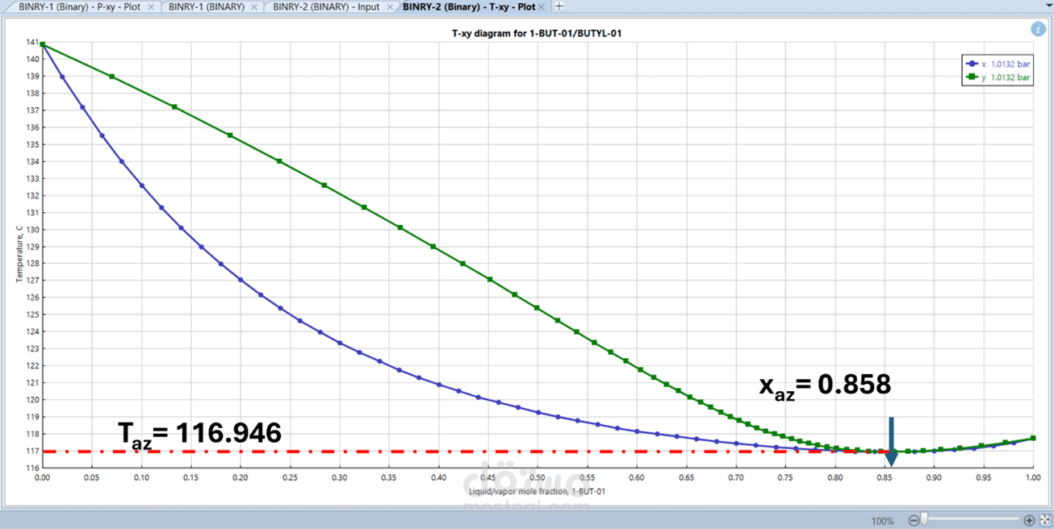Click the 141 tick on temperature axis
The width and height of the screenshot is (1054, 529).
[32, 42]
